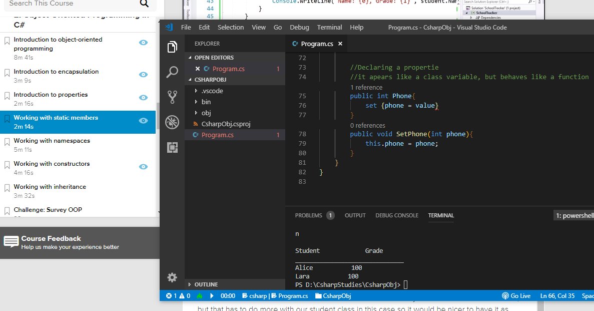The image size is (594, 311).
Task: Click the course search magnifier icon
Action: [x=144, y=4]
